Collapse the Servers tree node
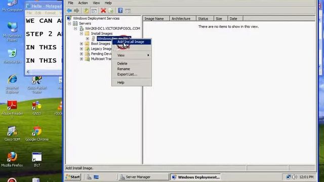The image size is (324, 182). [70, 23]
